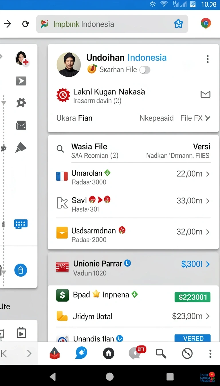Open messages with red badge in bottom bar
The image size is (220, 386).
(x=137, y=352)
